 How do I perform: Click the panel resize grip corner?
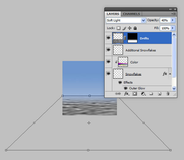point(175,95)
